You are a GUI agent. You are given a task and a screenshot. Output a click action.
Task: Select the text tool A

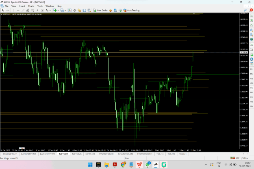point(37,11)
